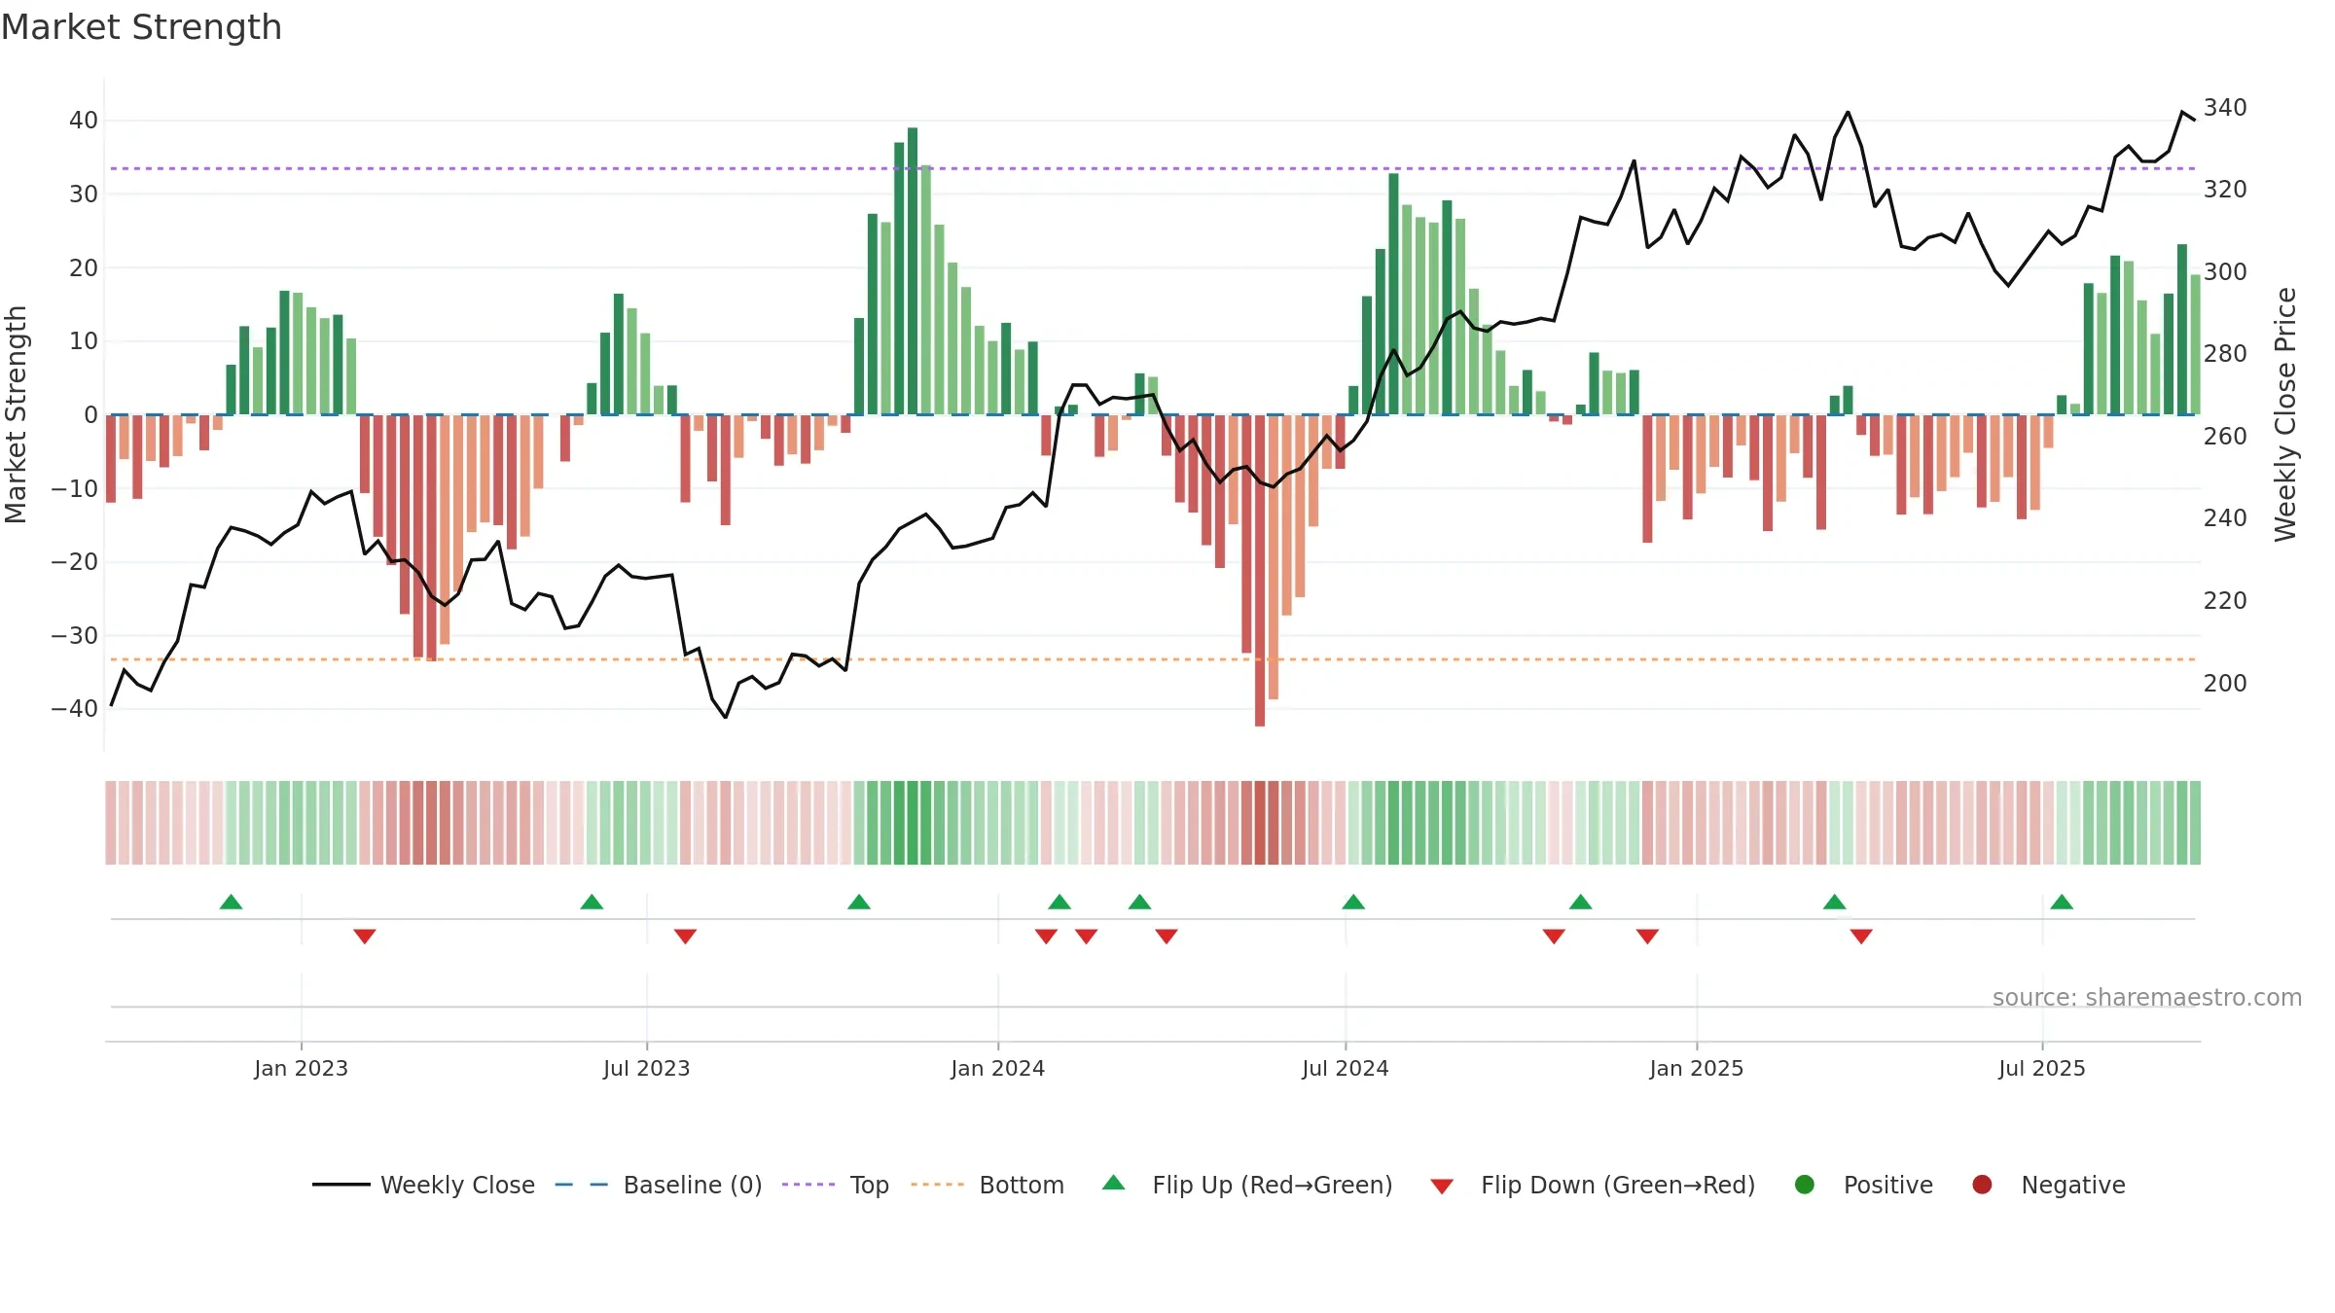This screenshot has width=2335, height=1313.
Task: Click the green triangle icon in legend
Action: pos(1114,1183)
